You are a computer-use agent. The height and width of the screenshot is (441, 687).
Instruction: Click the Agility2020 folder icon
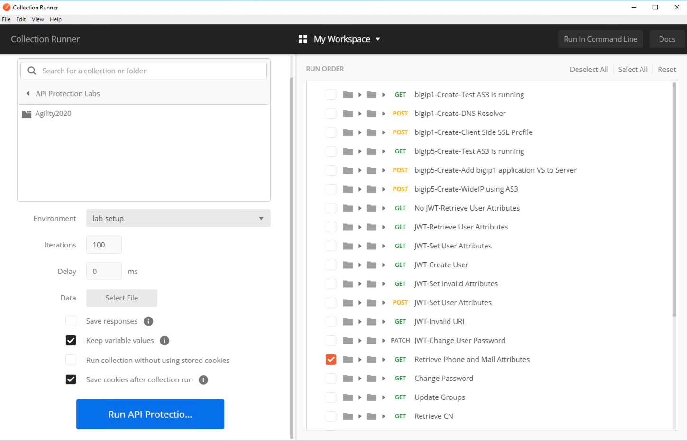pos(27,114)
